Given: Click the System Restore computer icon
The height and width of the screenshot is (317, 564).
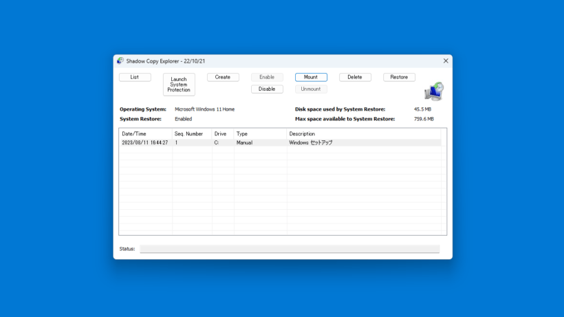Looking at the screenshot, I should (x=434, y=91).
